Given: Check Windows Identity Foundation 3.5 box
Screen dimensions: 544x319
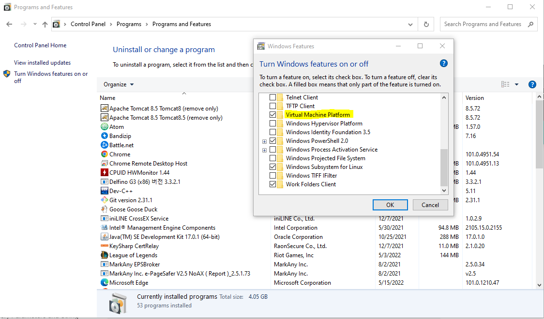Looking at the screenshot, I should 272,132.
